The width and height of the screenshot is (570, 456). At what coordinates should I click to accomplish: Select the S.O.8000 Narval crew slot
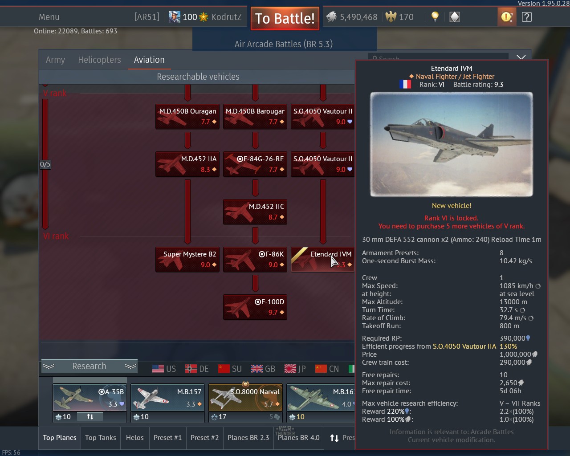point(245,397)
